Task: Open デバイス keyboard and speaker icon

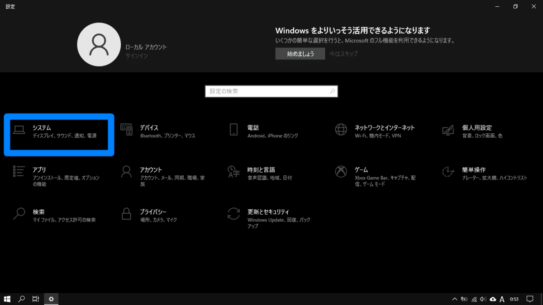Action: [x=127, y=130]
